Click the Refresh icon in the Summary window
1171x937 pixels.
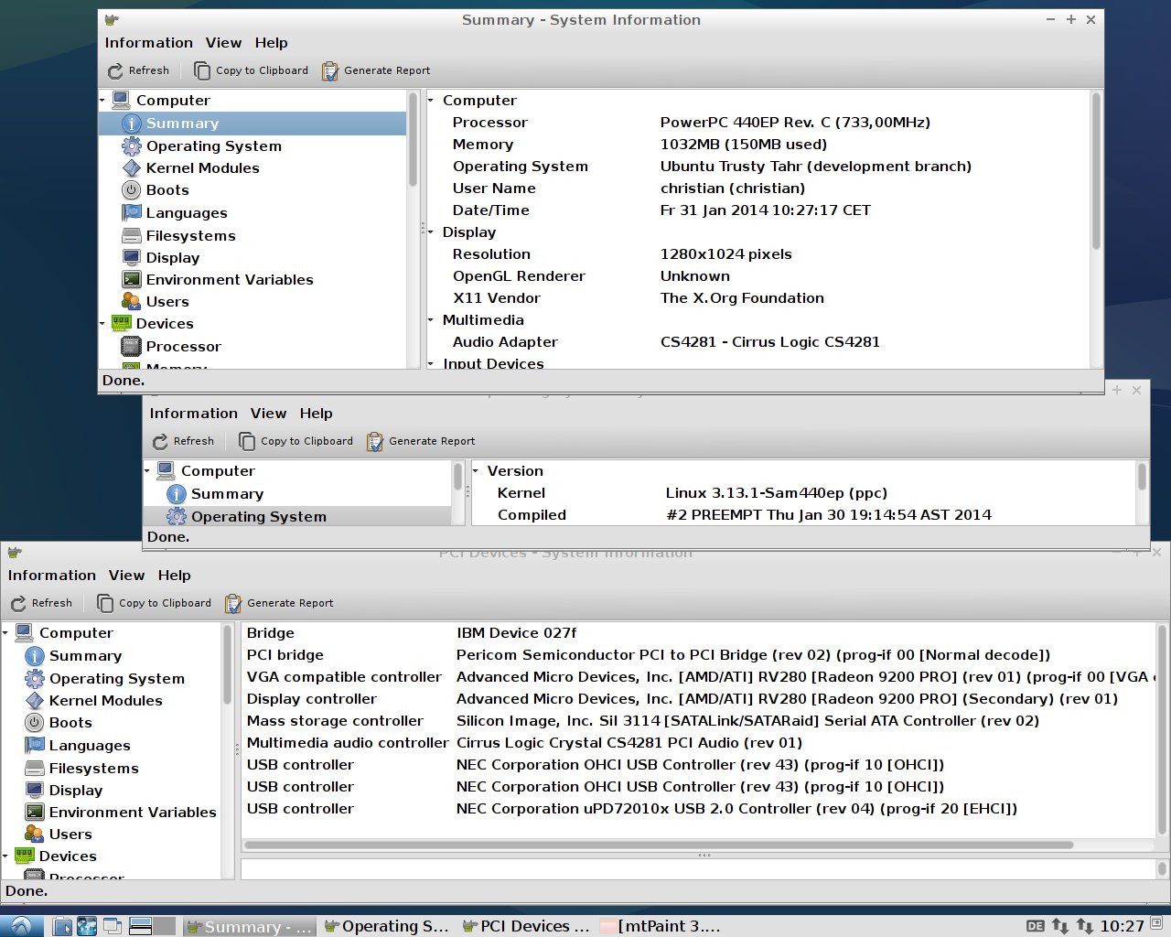pyautogui.click(x=115, y=71)
